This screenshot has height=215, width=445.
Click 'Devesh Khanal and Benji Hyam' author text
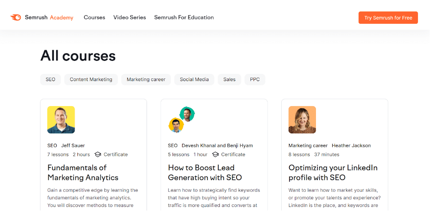tap(217, 146)
